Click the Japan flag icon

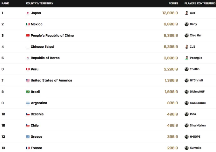pos(28,13)
